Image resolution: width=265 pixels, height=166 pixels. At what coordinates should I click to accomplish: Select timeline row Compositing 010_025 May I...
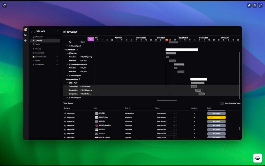pyautogui.click(x=151, y=94)
